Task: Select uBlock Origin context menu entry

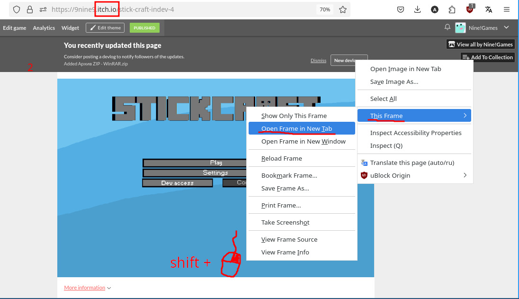Action: click(414, 175)
